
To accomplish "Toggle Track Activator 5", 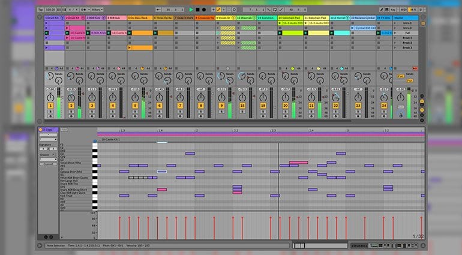I will coord(135,106).
